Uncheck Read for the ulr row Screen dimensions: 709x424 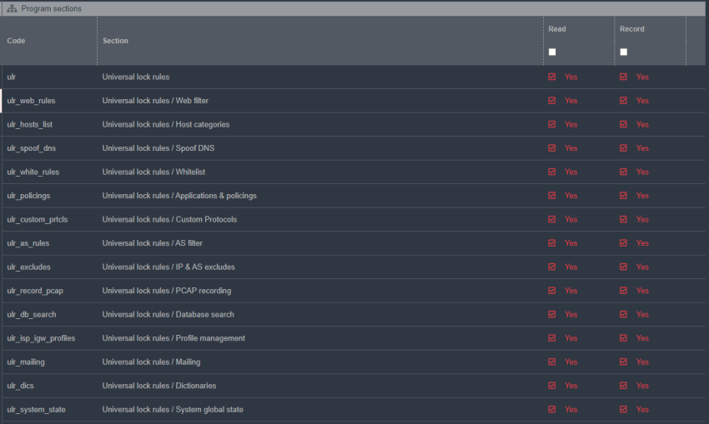click(552, 77)
